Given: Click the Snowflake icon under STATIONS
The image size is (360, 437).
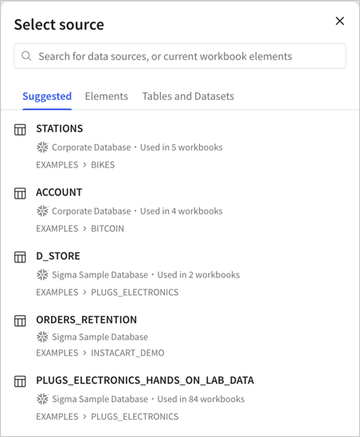Looking at the screenshot, I should 42,148.
